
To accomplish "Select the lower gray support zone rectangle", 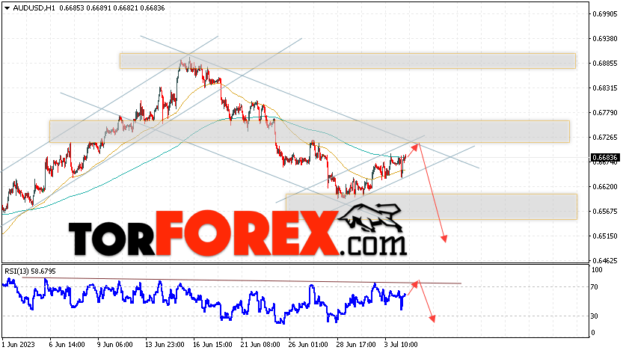I will click(x=432, y=206).
